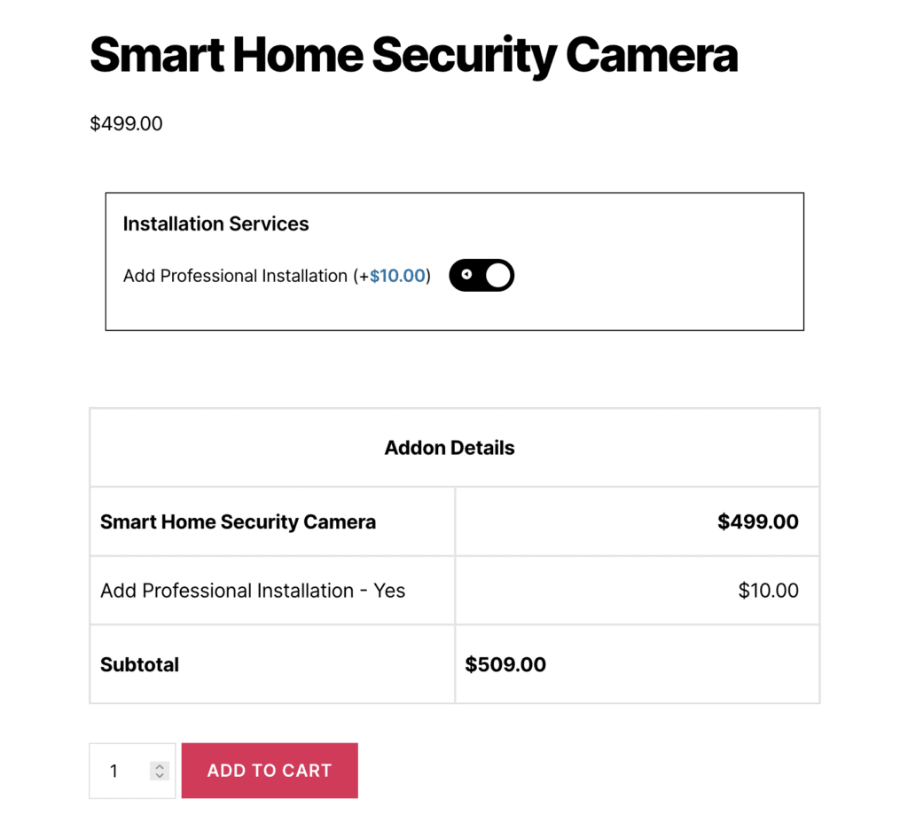Screen dimensions: 908x823
Task: Click the small arrow icon inside the toggle
Action: (x=466, y=275)
